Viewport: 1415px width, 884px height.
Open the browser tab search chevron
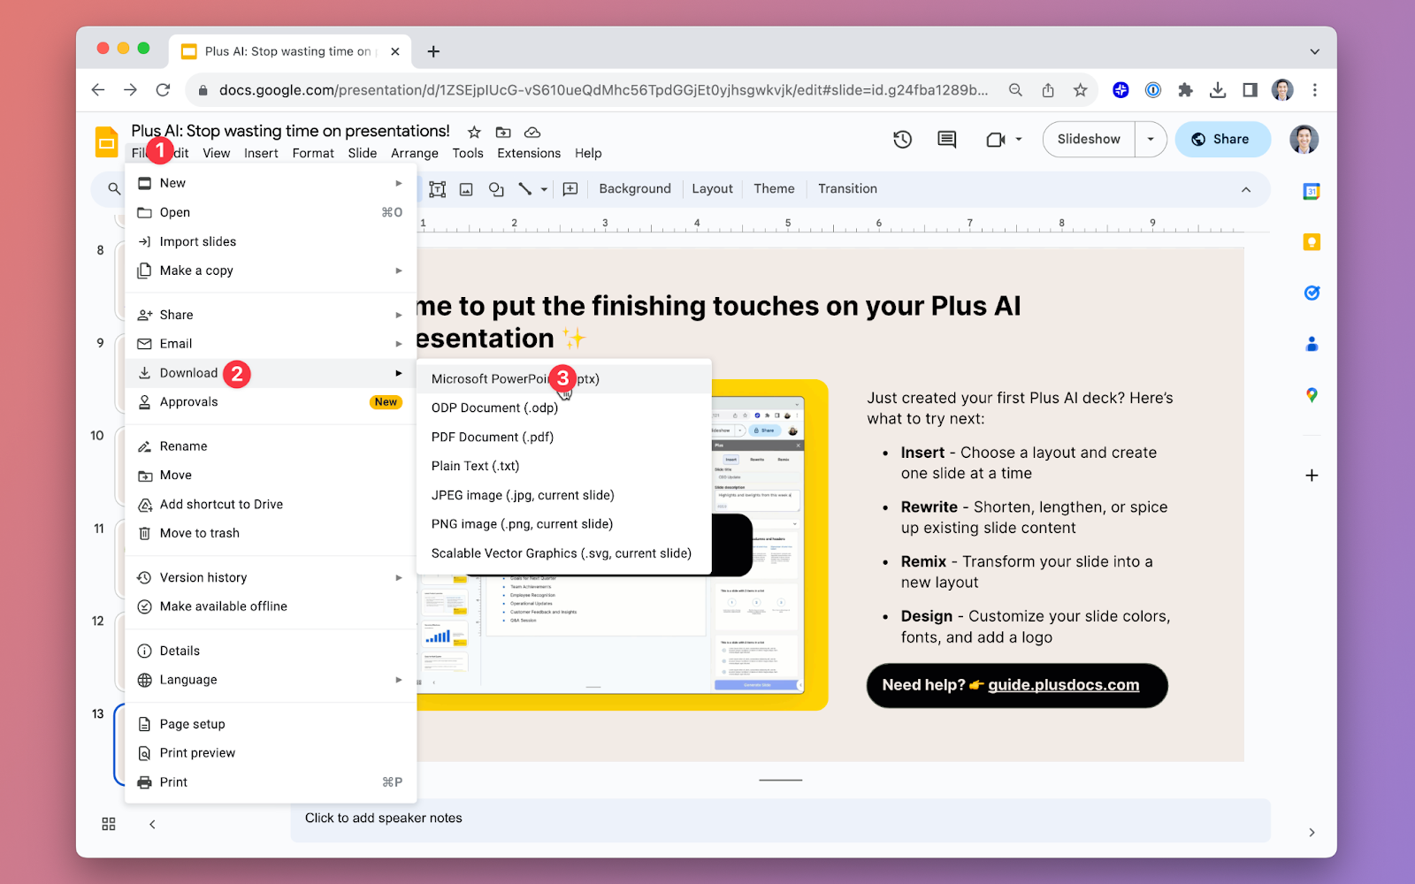[x=1315, y=51]
